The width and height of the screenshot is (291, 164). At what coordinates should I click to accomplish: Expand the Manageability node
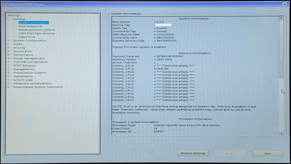coord(8,69)
